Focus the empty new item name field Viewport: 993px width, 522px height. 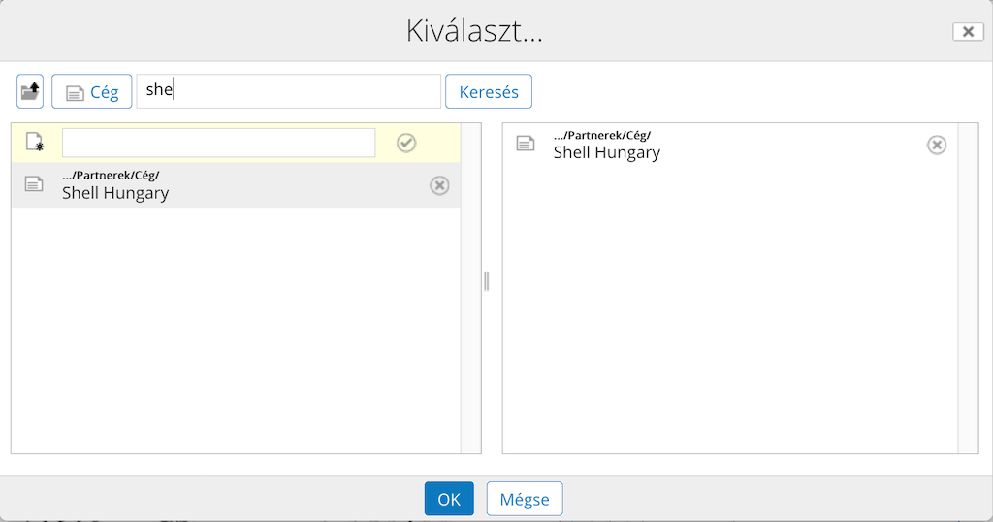tap(218, 143)
